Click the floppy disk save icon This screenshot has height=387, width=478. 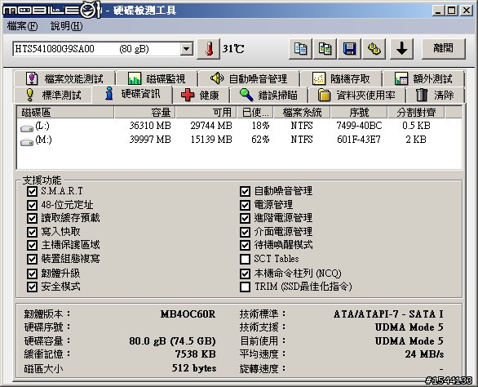pyautogui.click(x=349, y=49)
